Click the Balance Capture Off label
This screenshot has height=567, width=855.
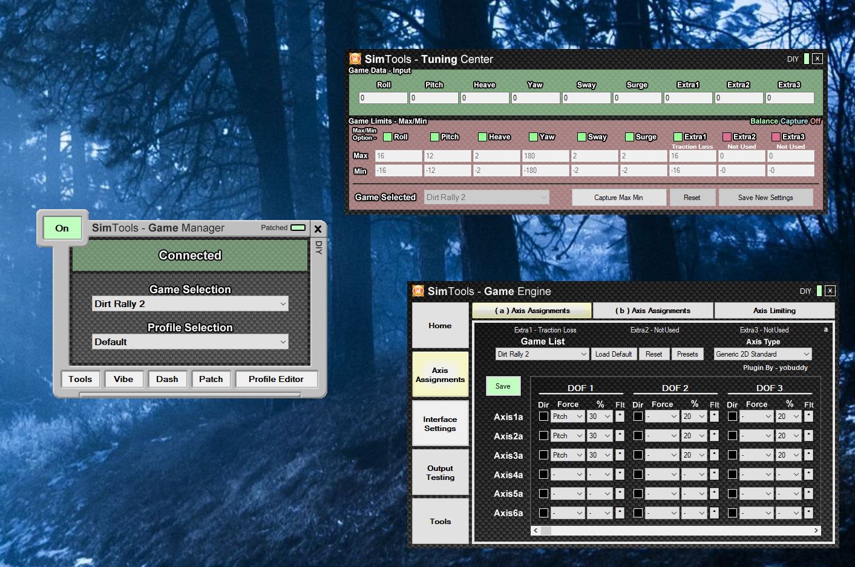coord(785,121)
